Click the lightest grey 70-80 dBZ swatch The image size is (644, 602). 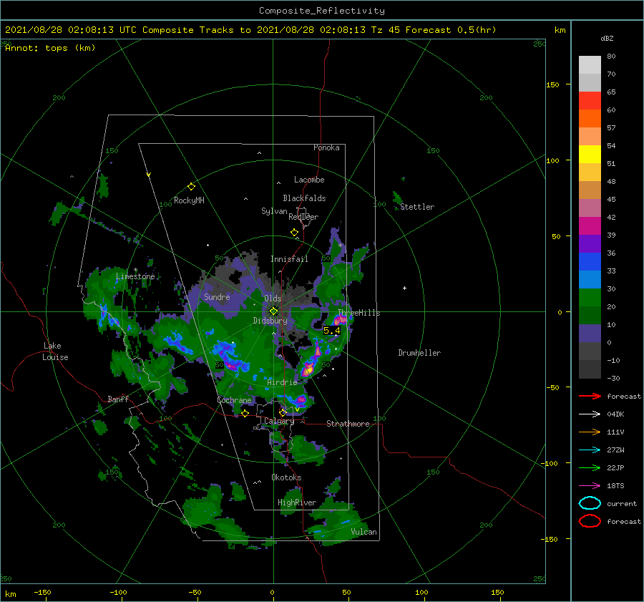[x=590, y=65]
